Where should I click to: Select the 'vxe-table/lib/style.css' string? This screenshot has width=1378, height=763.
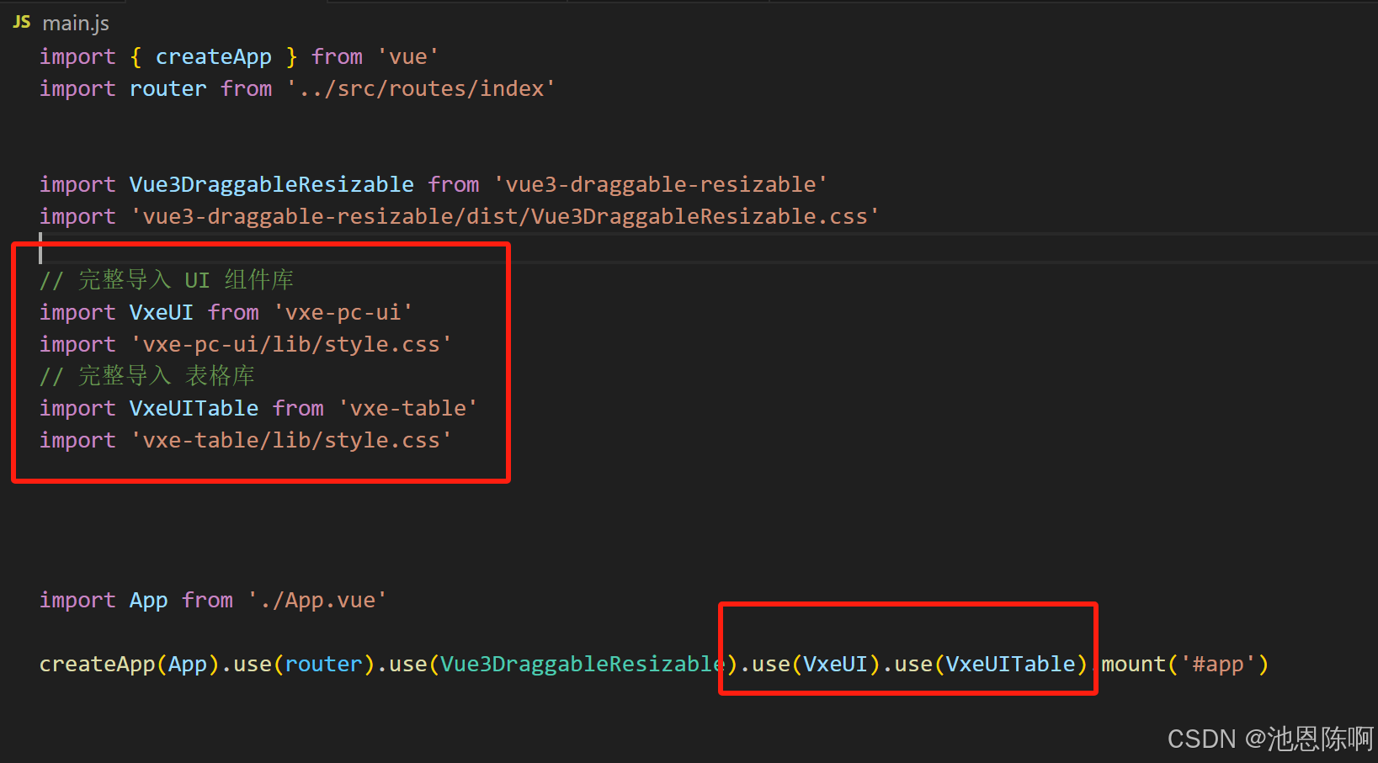click(290, 440)
